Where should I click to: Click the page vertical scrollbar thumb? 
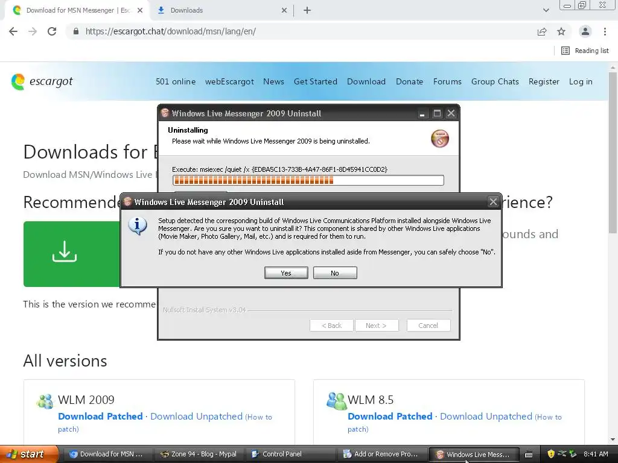pyautogui.click(x=613, y=151)
